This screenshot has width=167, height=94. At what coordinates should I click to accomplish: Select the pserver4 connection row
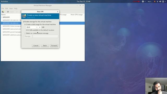(11, 32)
